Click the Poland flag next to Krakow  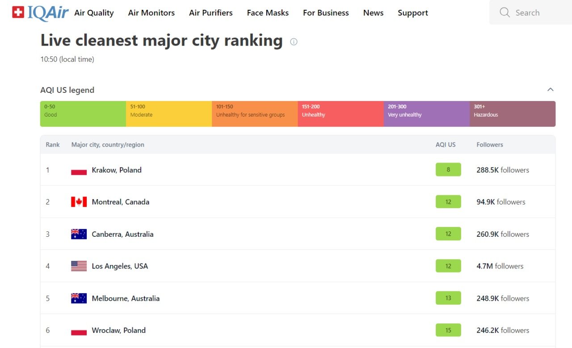[79, 170]
